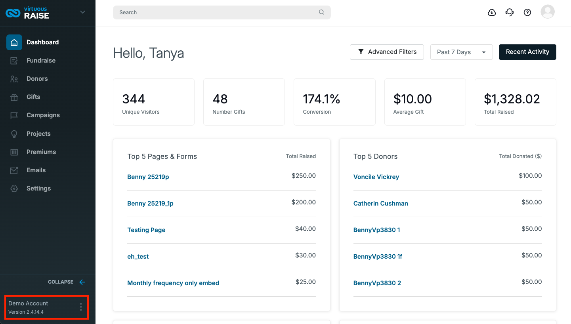The image size is (571, 324).
Task: Open Settings from the sidebar
Action: (38, 189)
